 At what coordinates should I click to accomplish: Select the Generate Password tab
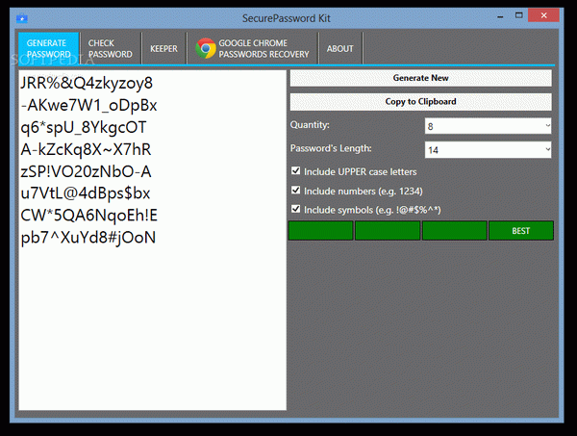click(47, 49)
